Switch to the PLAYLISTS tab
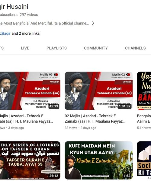 [x=56, y=48]
